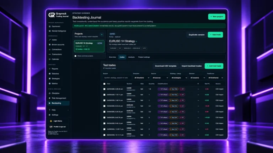Click the Date column header

(109, 84)
